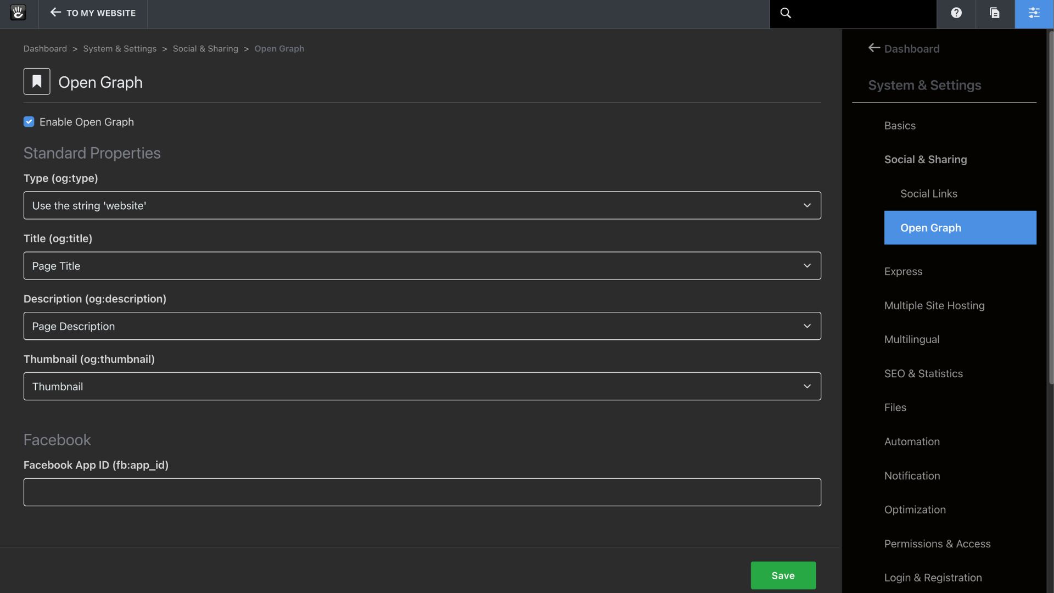Click System & Settings breadcrumb link
Image resolution: width=1054 pixels, height=593 pixels.
tap(120, 48)
